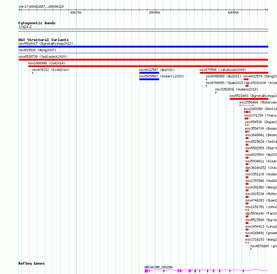Screen dimensions: 277x274
Task: Open nsv6528739 (Sedlazeck2020) variant details
Action: point(43,57)
